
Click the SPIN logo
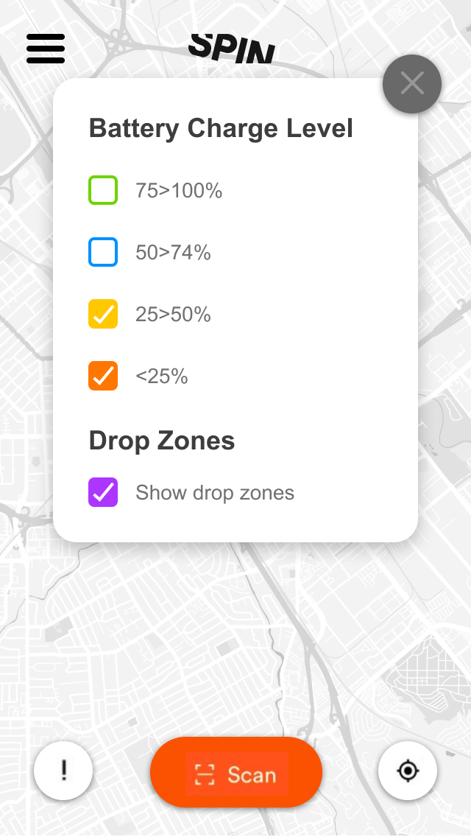(232, 49)
